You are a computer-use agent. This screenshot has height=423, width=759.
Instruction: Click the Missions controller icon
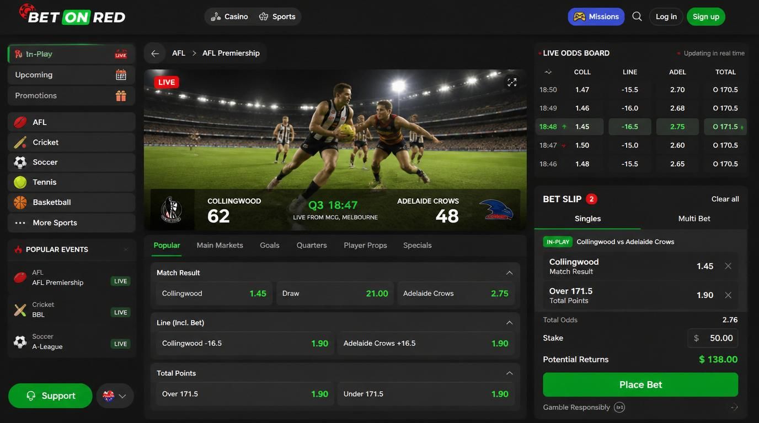tap(579, 17)
